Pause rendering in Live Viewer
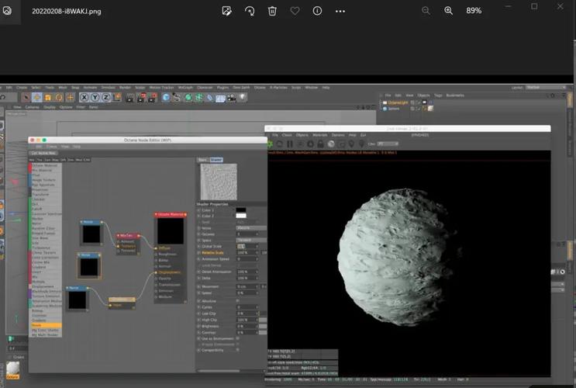Viewport: 576px width, 388px height. (x=290, y=144)
